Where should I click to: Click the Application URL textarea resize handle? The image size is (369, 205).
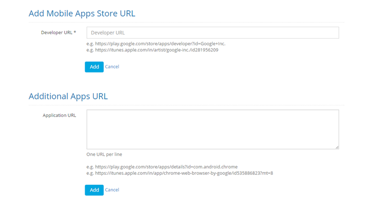click(x=337, y=147)
